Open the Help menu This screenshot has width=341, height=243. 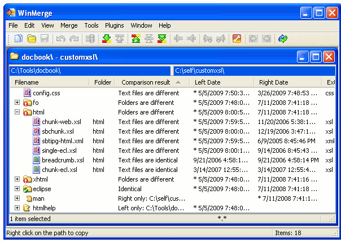click(165, 25)
